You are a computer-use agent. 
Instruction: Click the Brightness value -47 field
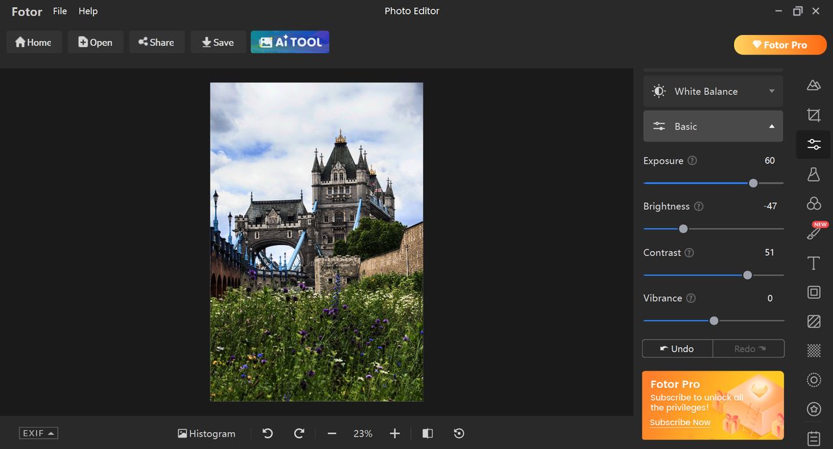(x=771, y=206)
